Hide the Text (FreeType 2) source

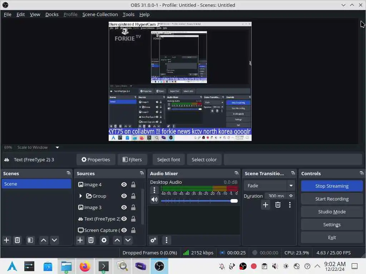point(124,219)
